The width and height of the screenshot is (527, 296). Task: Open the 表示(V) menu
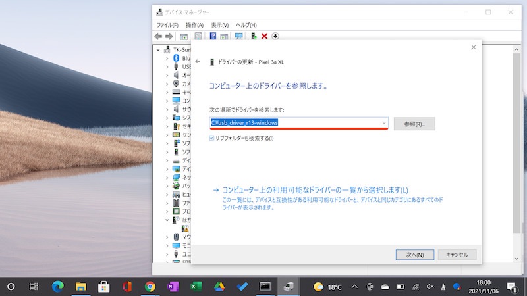(x=220, y=25)
